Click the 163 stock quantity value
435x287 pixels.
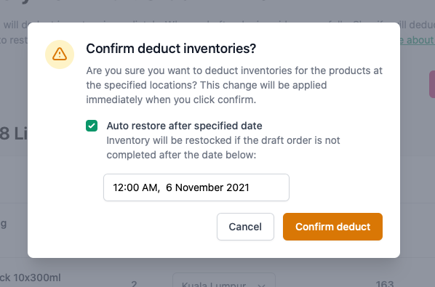pyautogui.click(x=385, y=283)
